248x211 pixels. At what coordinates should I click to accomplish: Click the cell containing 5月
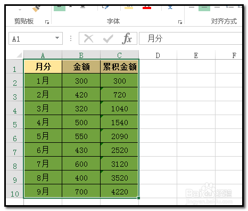tap(43, 136)
